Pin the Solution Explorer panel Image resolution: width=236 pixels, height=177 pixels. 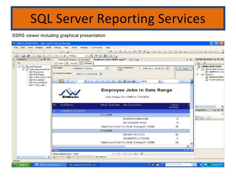click(218, 59)
